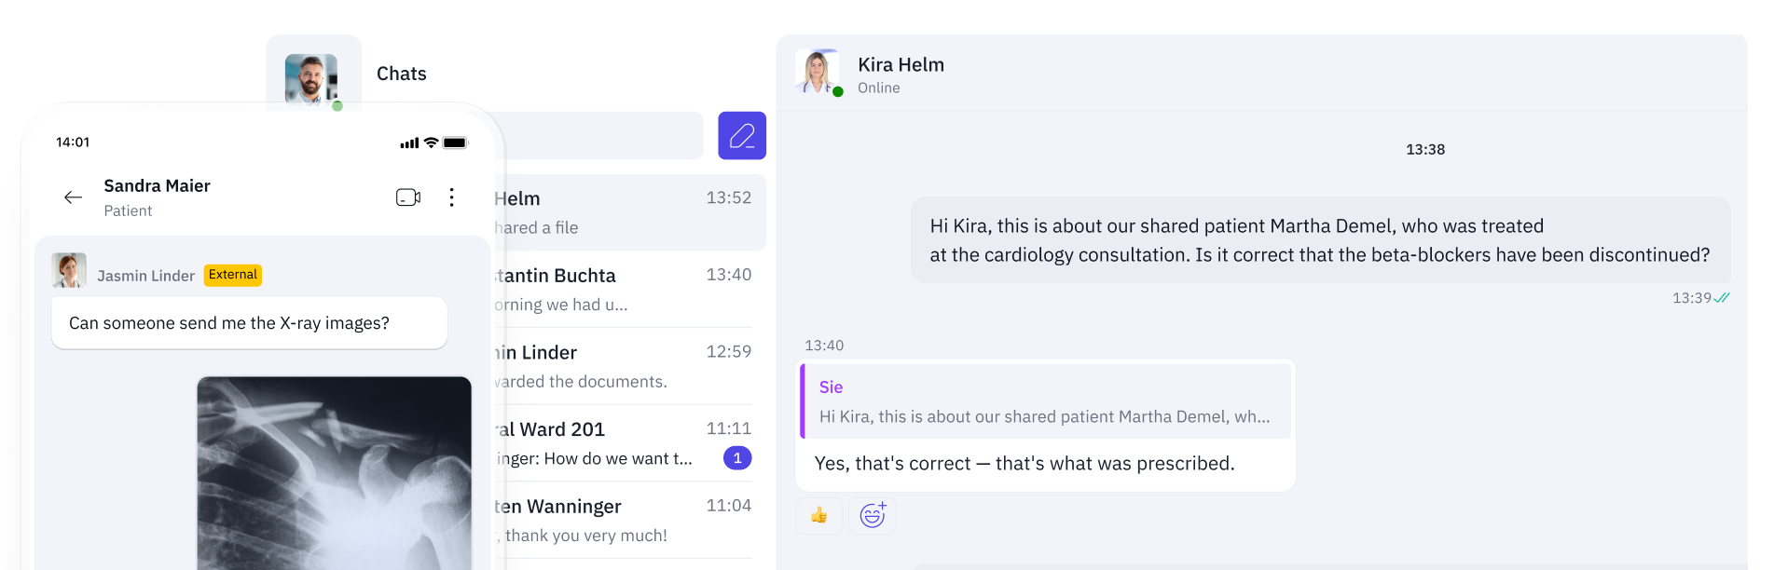Click Kira Helm's profile avatar
Screen dimensions: 1774x570
tap(818, 72)
